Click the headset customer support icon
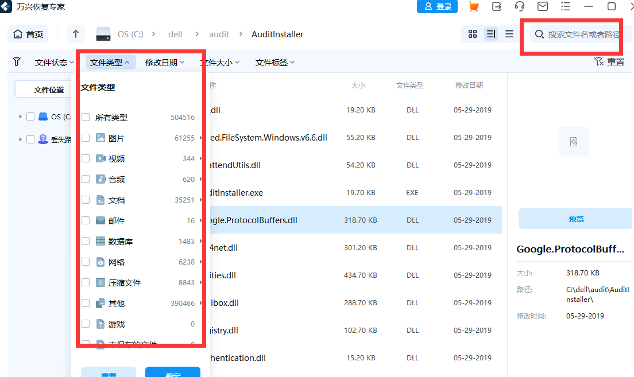 coord(519,6)
